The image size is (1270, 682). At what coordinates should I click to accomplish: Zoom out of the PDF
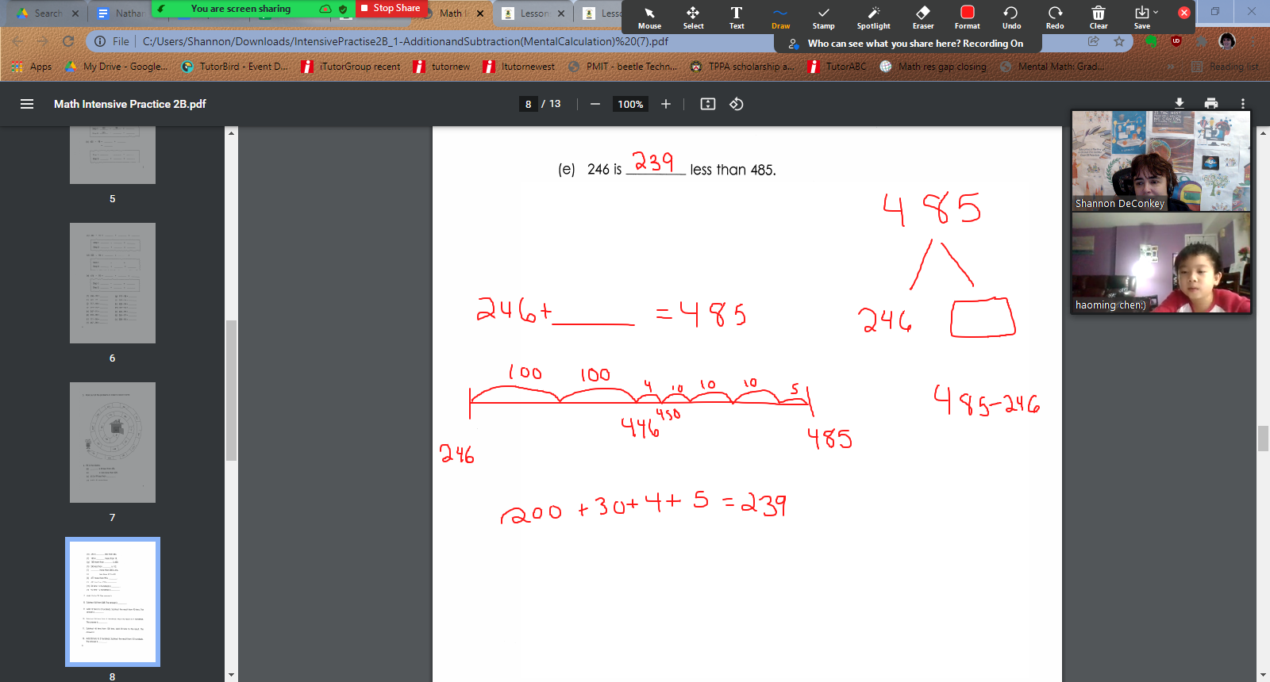point(595,104)
